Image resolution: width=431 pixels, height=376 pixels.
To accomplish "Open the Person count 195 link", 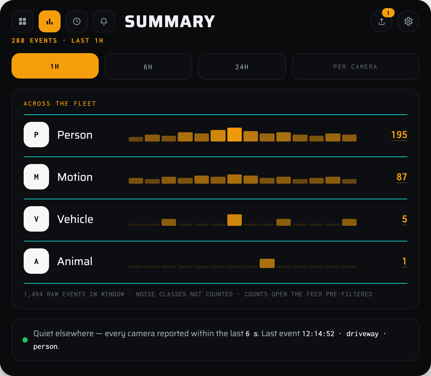I will pyautogui.click(x=399, y=135).
